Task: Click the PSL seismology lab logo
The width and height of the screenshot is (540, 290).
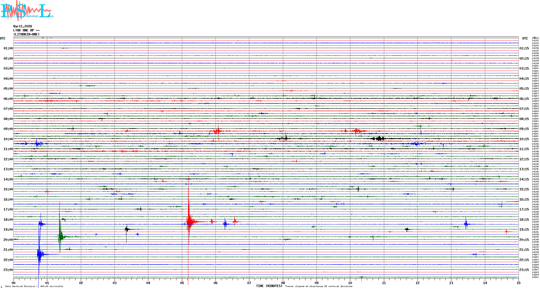Action: tap(27, 11)
